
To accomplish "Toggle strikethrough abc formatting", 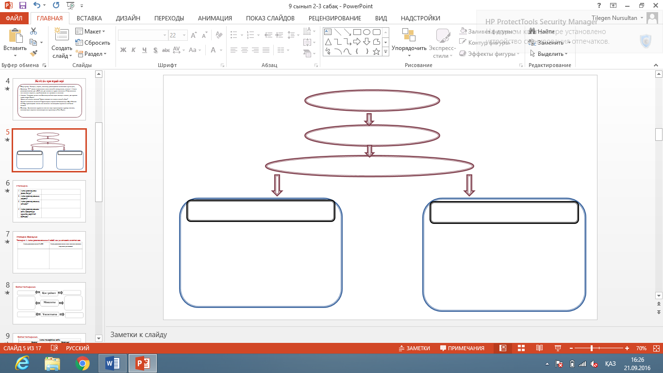I will tap(166, 50).
